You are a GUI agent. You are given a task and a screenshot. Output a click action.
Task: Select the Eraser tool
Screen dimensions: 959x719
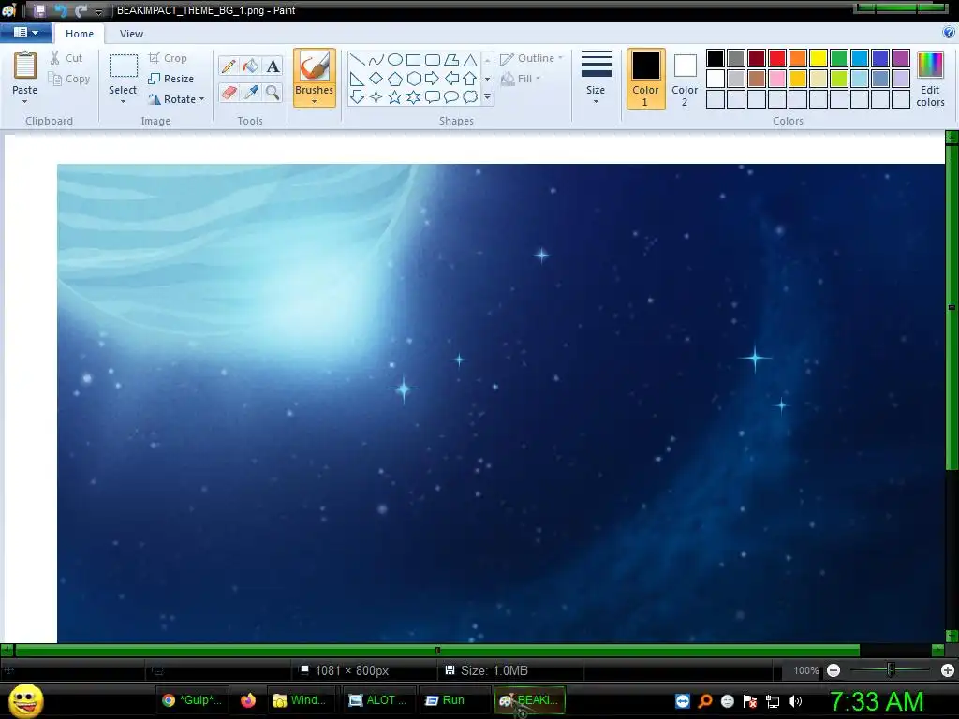(229, 93)
